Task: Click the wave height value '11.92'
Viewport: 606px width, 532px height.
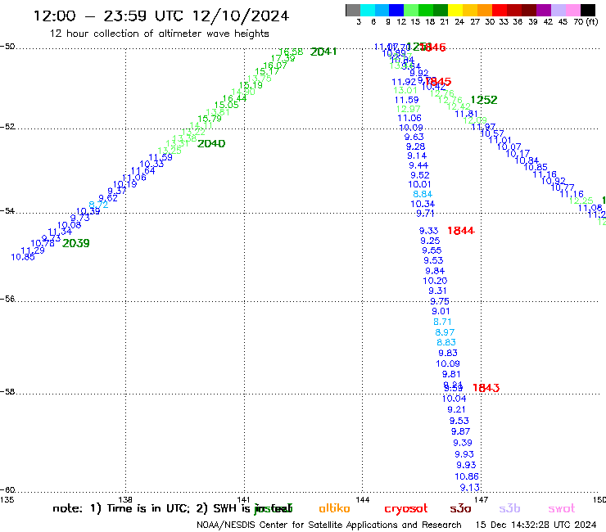Action: (x=404, y=82)
